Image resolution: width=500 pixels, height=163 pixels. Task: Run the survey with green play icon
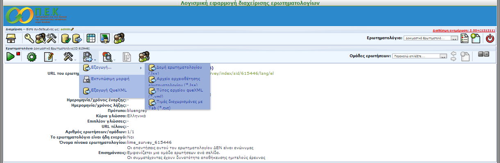10,56
